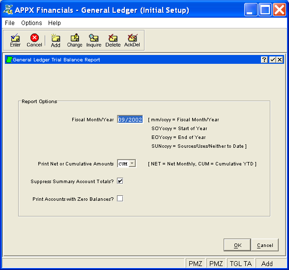This screenshot has height=270, width=289.
Task: Focus the Fiscal Month/Year field
Action: tap(130, 119)
